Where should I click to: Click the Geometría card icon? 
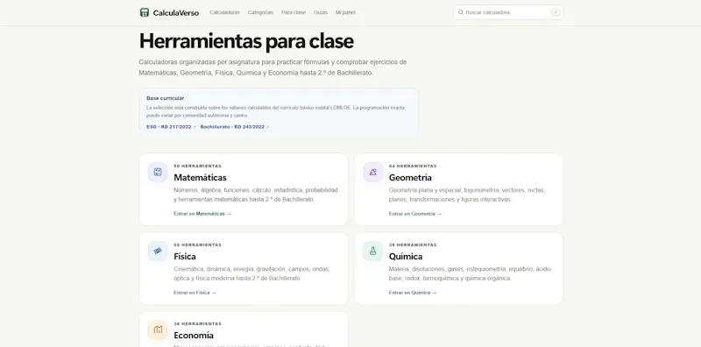[x=373, y=172]
